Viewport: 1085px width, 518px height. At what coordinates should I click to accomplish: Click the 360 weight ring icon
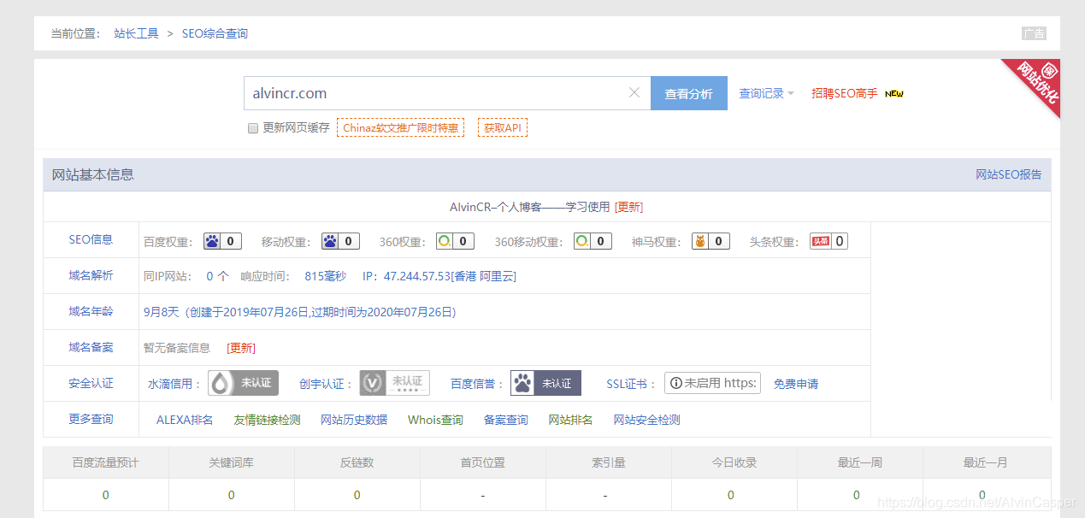click(445, 241)
